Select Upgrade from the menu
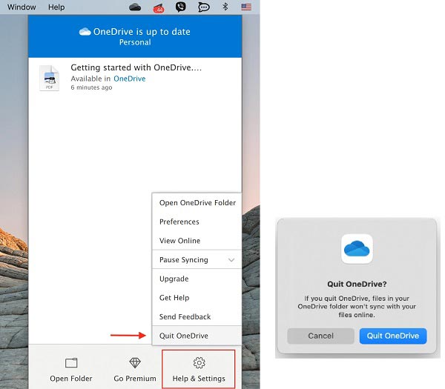The width and height of the screenshot is (445, 389). [x=197, y=279]
